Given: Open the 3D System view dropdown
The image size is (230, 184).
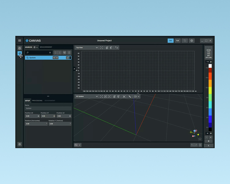Looking at the screenshot, I should pos(86,96).
